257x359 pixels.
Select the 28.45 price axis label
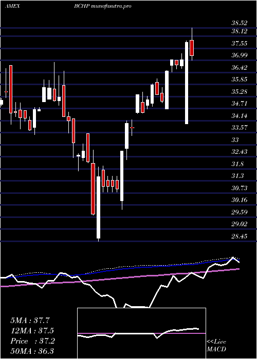pyautogui.click(x=240, y=236)
